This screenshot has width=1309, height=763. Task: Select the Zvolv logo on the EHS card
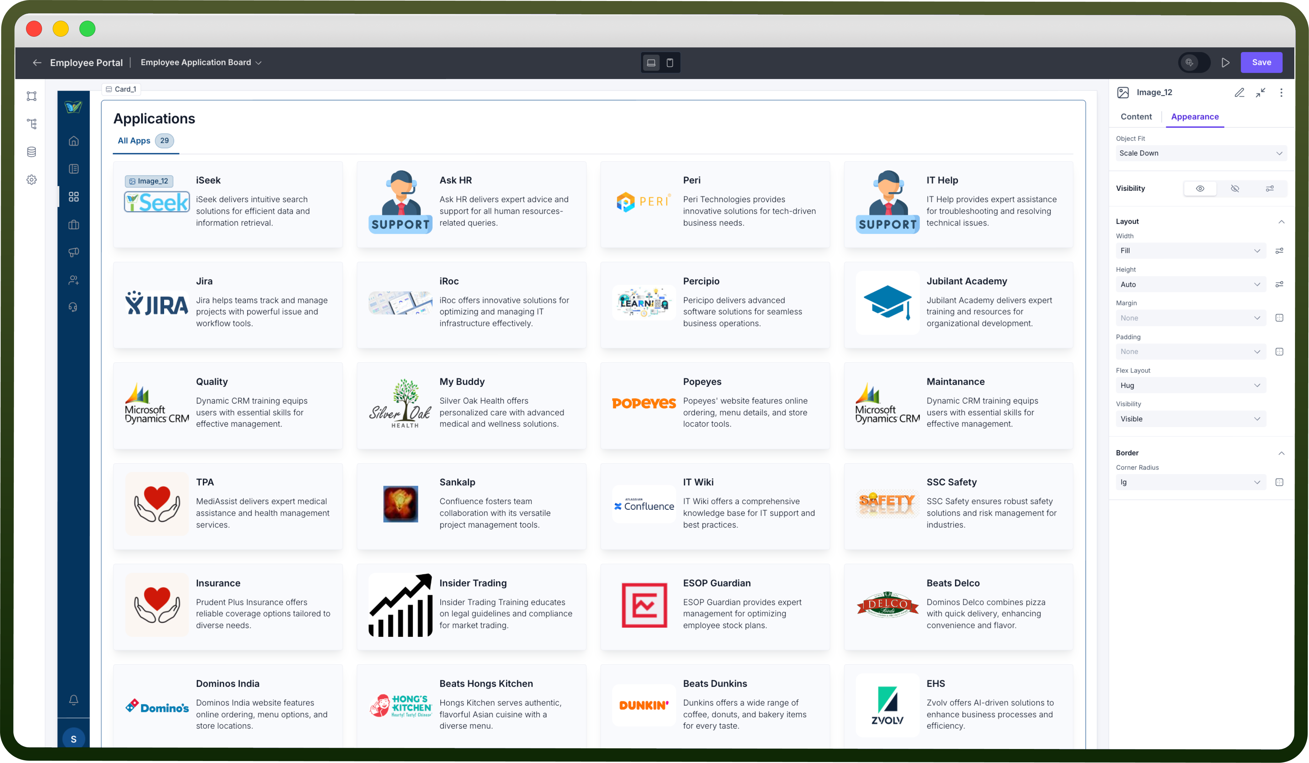[887, 705]
